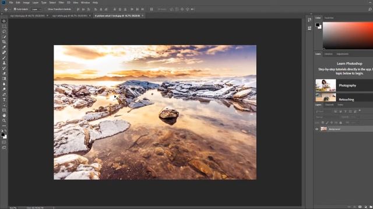
Task: Swap foreground and background colors
Action: [x=5, y=131]
